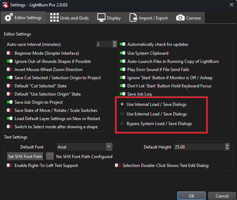The width and height of the screenshot is (237, 200).
Task: Disable Automatically check for updates
Action: pos(122,44)
